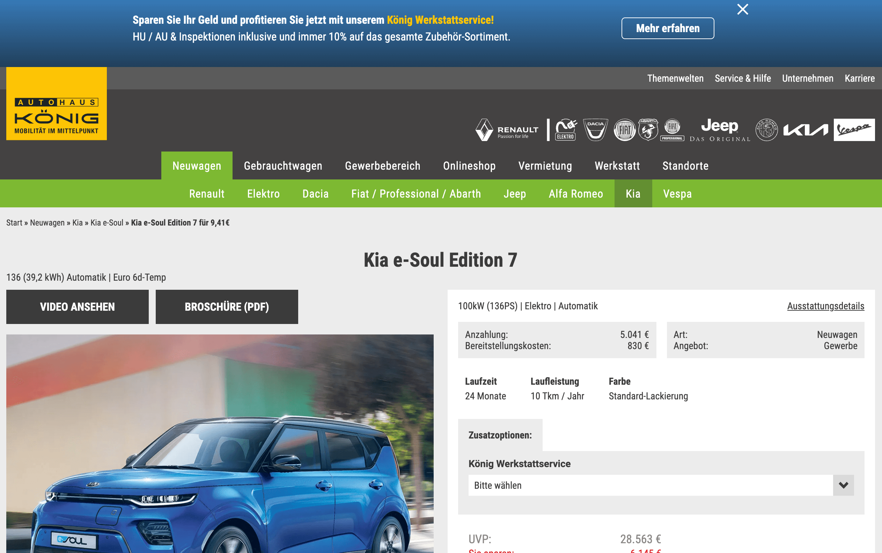Screen dimensions: 882x553
Task: Open the Ausstattungsdetails link
Action: coord(826,306)
